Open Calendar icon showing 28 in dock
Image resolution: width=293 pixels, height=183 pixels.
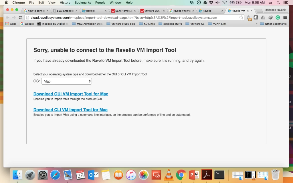click(80, 175)
